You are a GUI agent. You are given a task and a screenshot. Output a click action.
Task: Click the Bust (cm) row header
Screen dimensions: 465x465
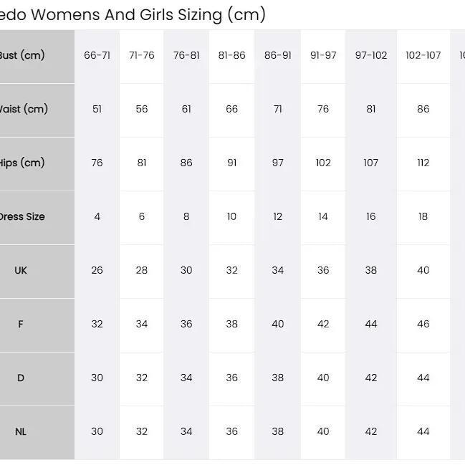pos(37,57)
